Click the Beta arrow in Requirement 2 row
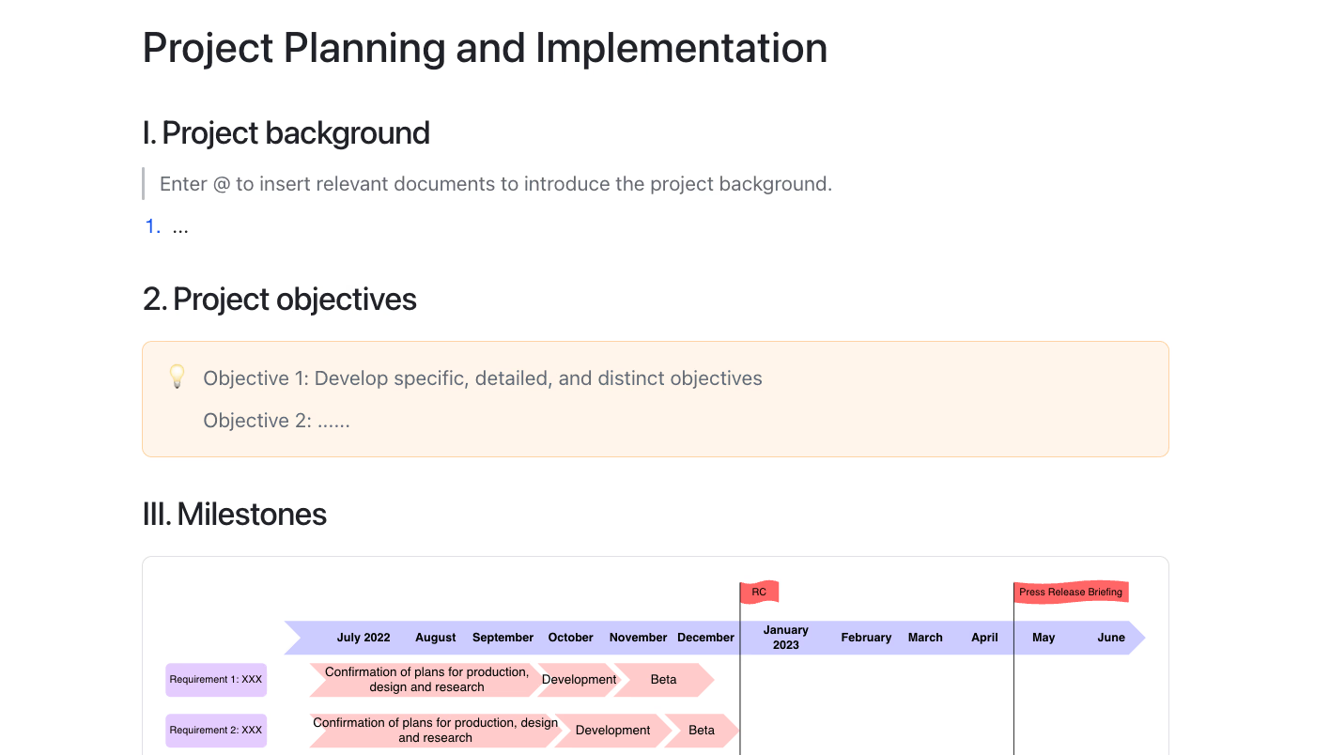Screen dimensions: 1330x755 point(702,731)
